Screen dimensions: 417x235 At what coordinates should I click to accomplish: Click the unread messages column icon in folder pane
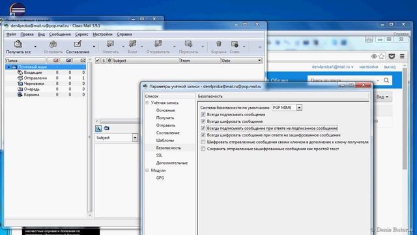coord(68,61)
